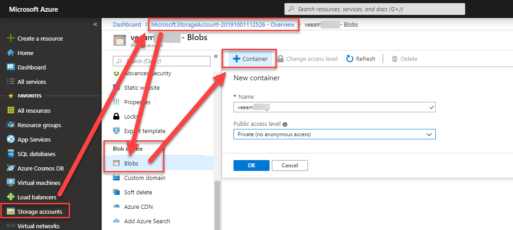Click the App Services globe icon
This screenshot has width=513, height=230.
pyautogui.click(x=11, y=139)
